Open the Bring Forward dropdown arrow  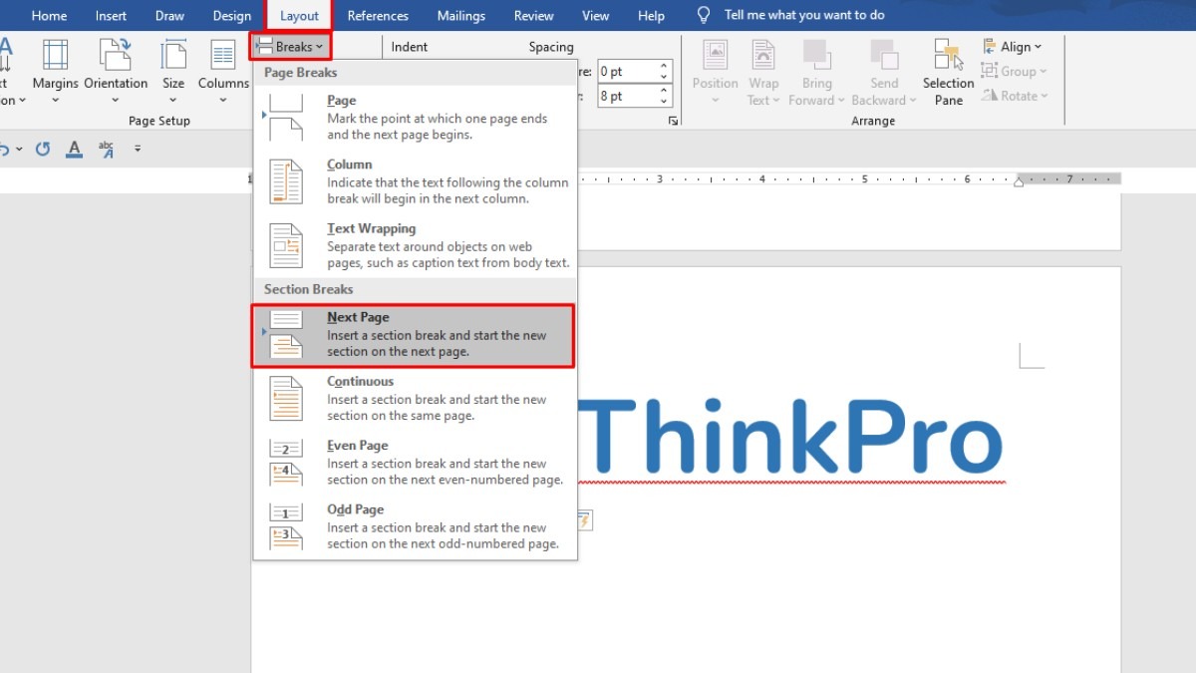pos(841,100)
